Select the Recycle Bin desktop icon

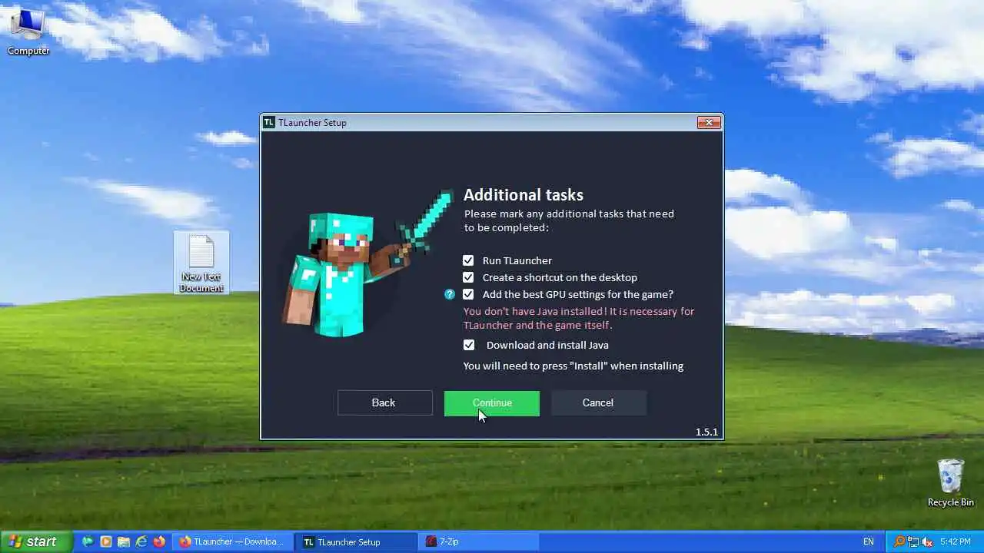tap(950, 483)
